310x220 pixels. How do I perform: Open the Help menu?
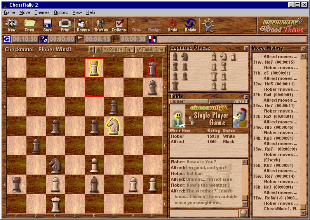(x=91, y=12)
